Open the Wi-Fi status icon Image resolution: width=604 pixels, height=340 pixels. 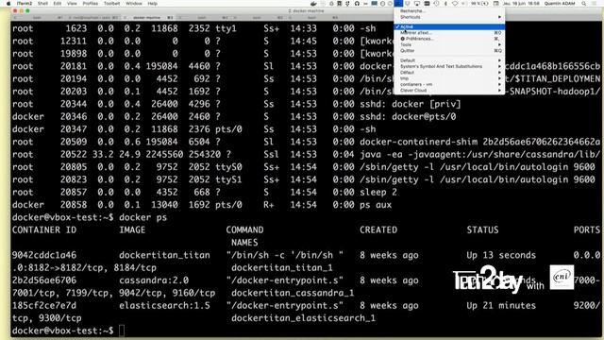[455, 4]
